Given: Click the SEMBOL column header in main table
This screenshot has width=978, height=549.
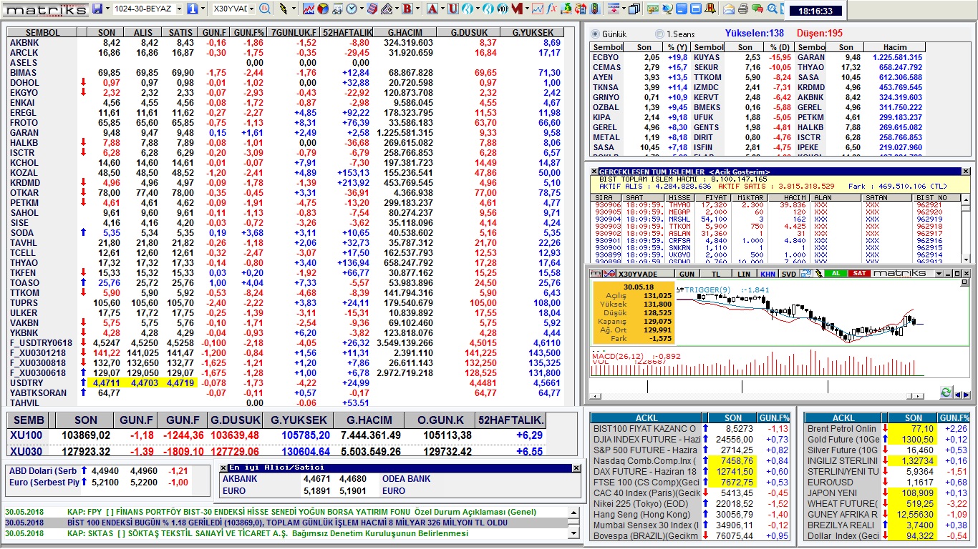Looking at the screenshot, I should 43,33.
